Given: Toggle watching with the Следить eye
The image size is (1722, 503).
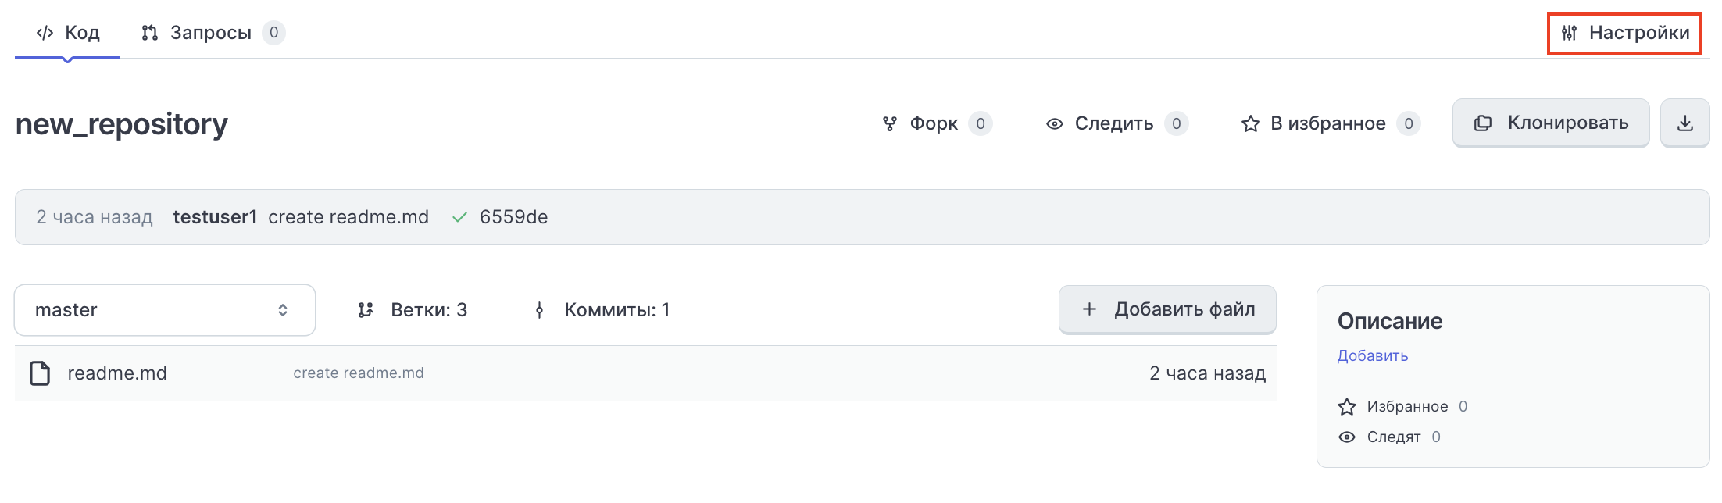Looking at the screenshot, I should point(1055,123).
